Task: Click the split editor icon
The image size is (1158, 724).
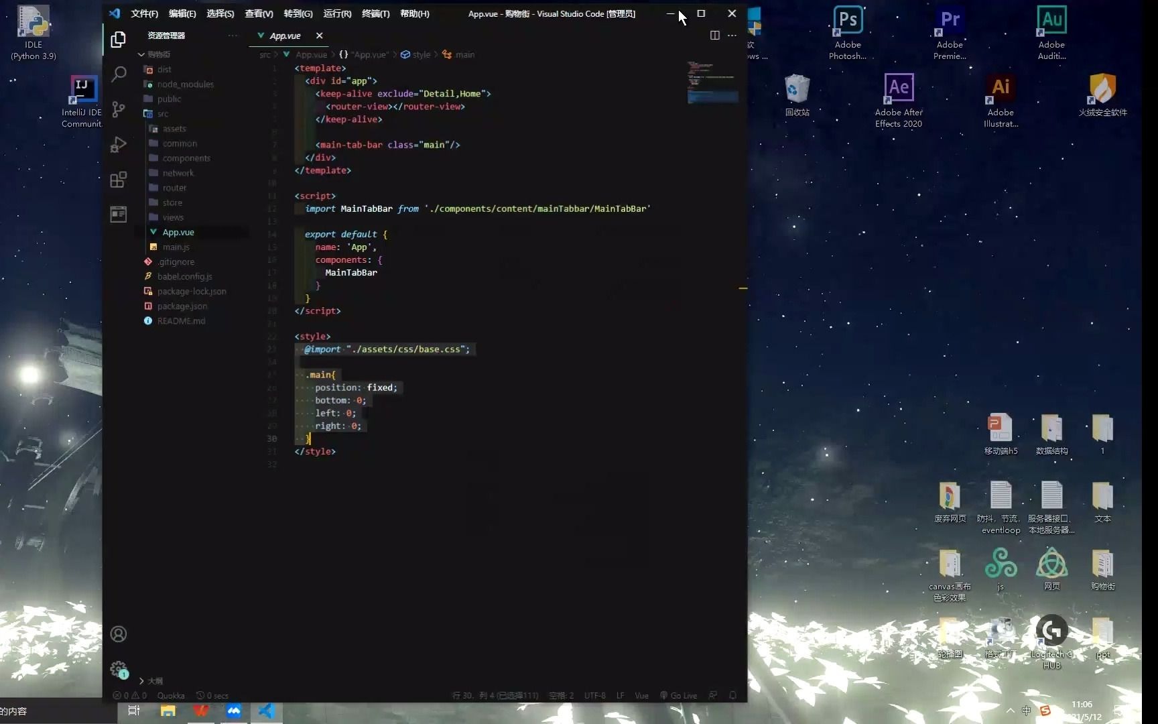Action: click(715, 36)
